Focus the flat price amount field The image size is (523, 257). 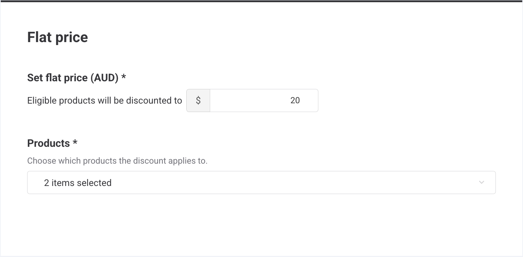pyautogui.click(x=264, y=100)
